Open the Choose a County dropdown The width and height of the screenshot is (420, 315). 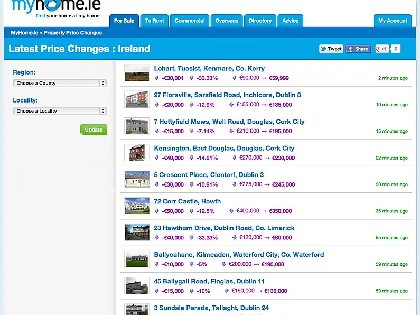pos(60,83)
